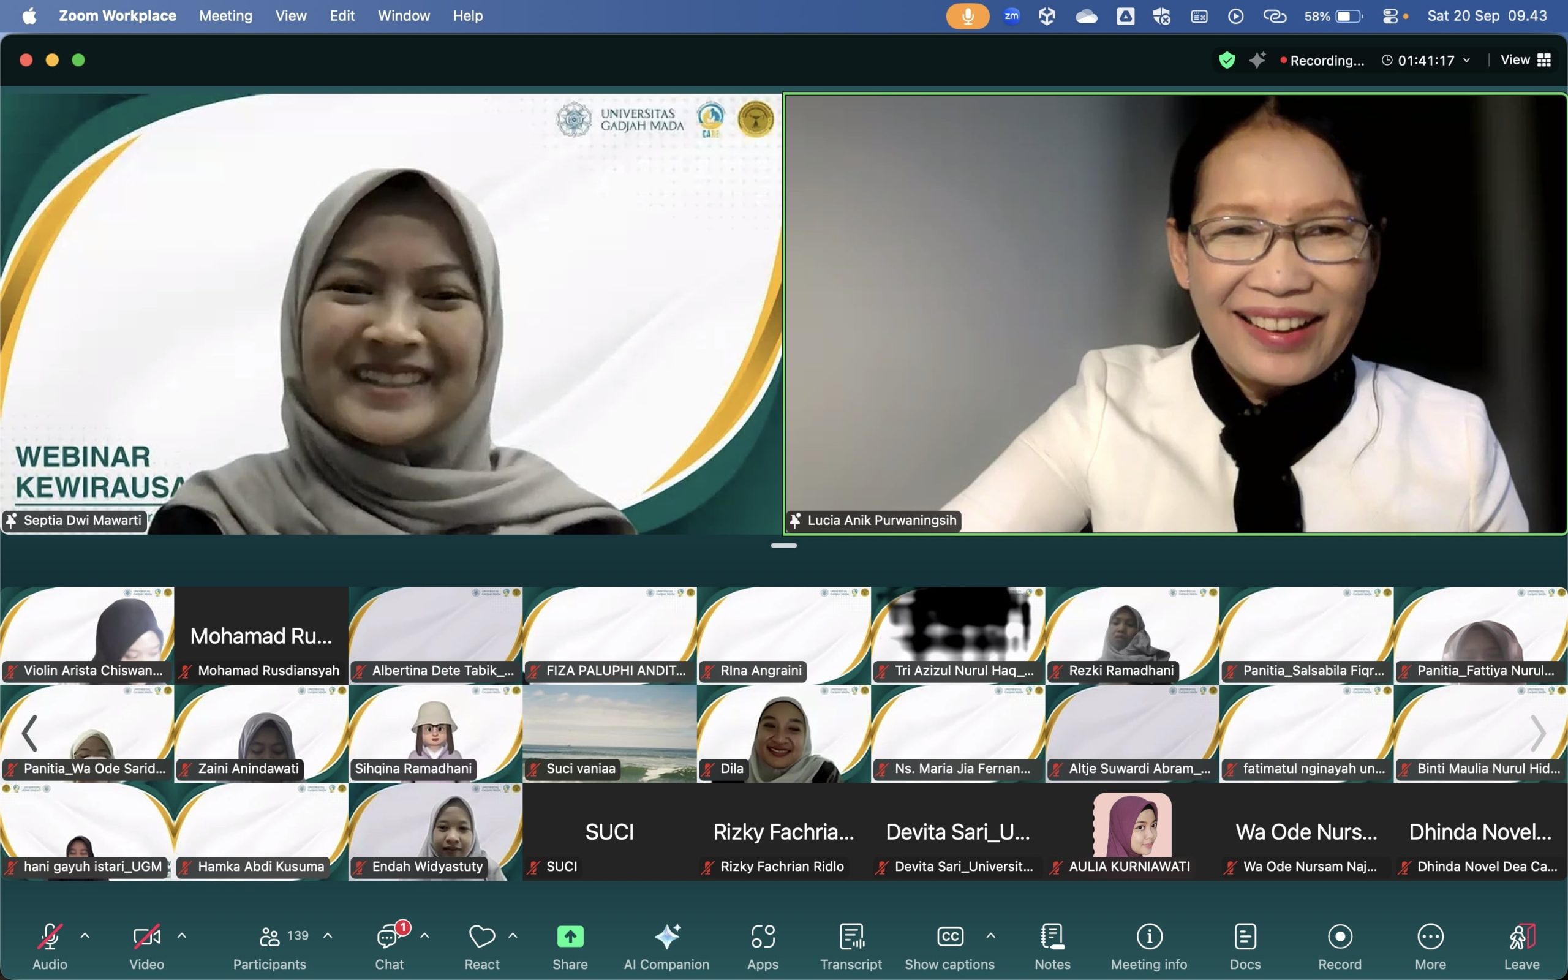Open the View layout button
This screenshot has height=980, width=1568.
pyautogui.click(x=1525, y=59)
